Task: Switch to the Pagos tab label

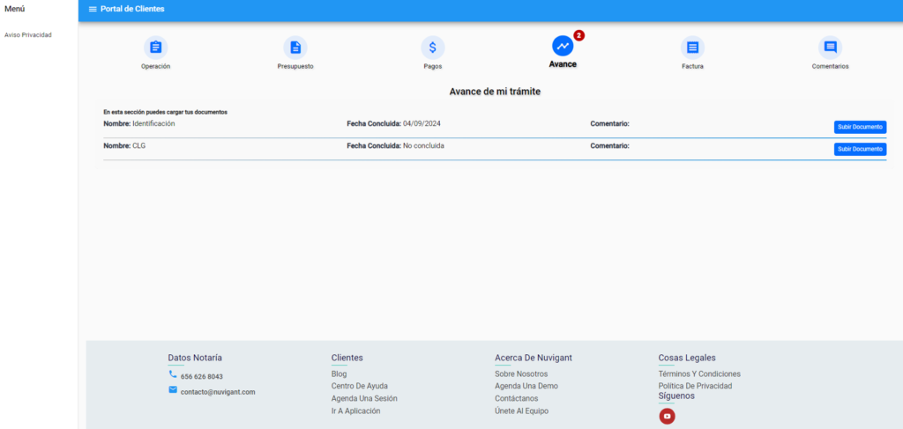Action: point(432,67)
